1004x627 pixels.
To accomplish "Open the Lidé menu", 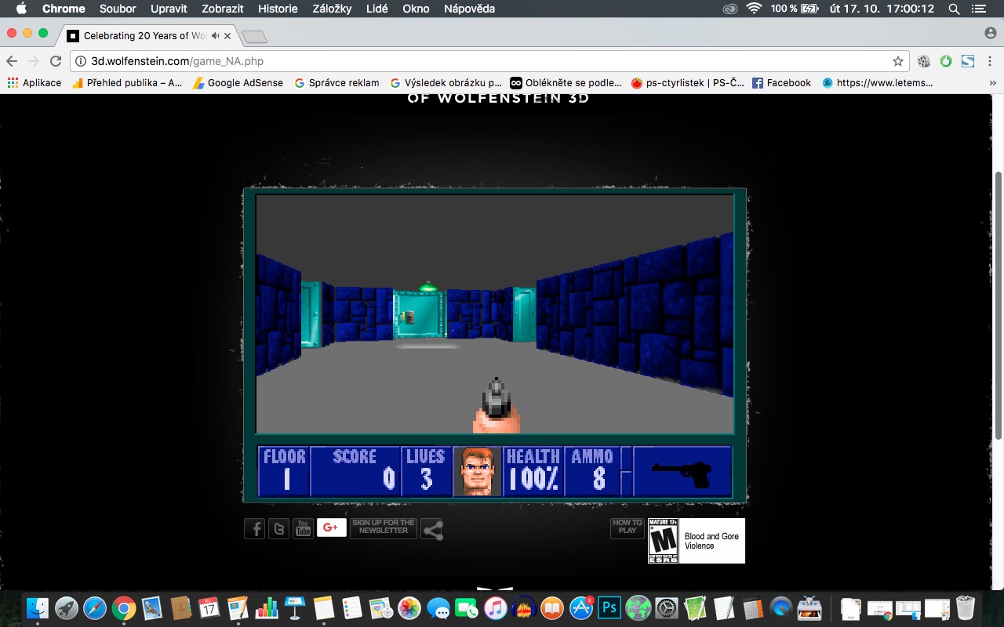I will coord(376,9).
